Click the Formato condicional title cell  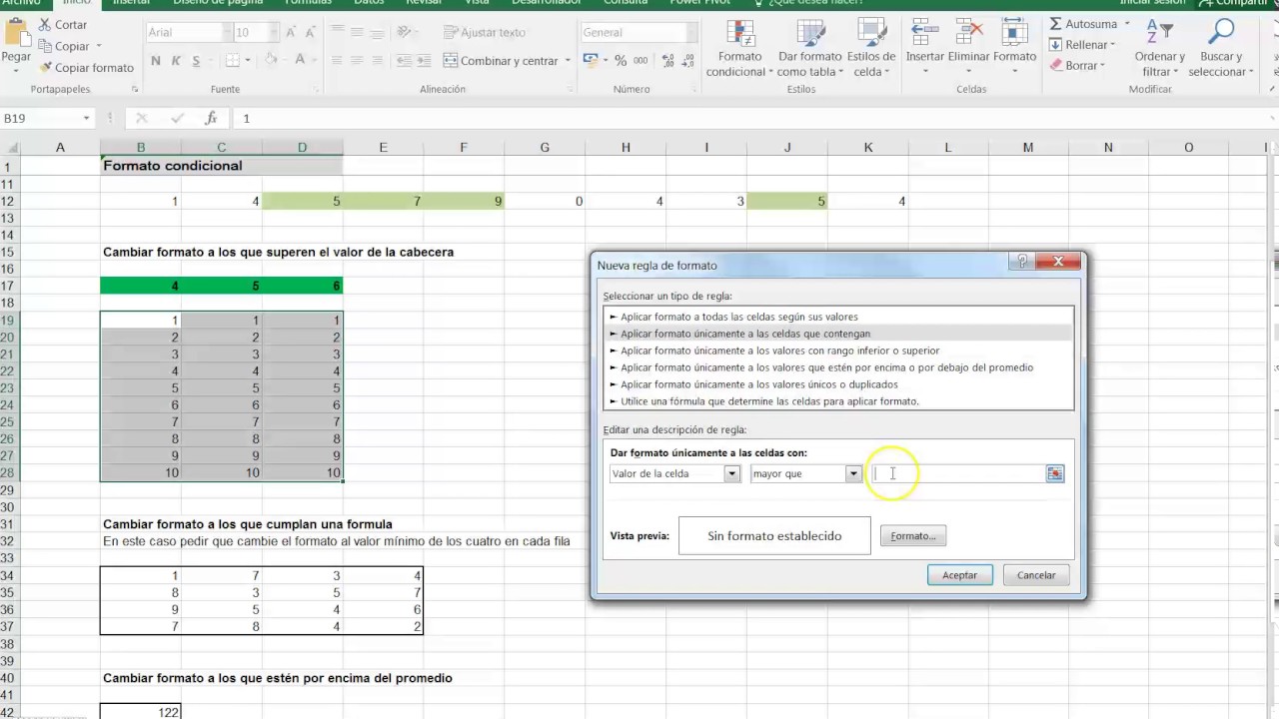(x=222, y=166)
